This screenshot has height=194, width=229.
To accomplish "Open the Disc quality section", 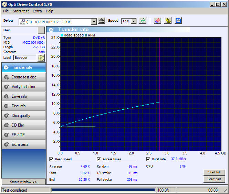I will tap(24, 116).
